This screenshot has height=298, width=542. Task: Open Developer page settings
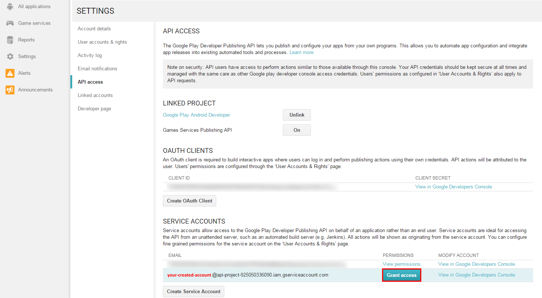94,108
